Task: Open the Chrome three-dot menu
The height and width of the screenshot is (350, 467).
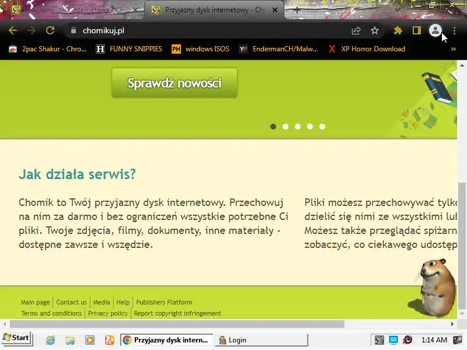Action: coord(454,30)
